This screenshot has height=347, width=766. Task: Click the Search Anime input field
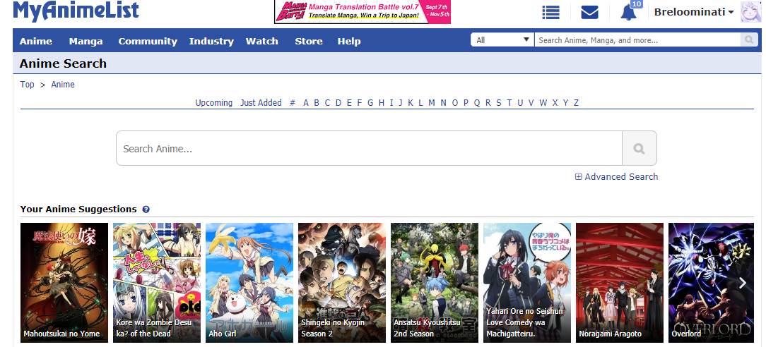(x=368, y=148)
